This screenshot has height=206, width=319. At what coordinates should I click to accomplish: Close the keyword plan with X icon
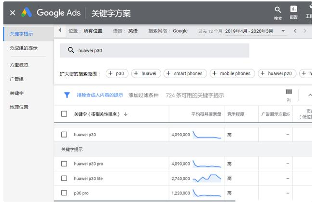13,13
